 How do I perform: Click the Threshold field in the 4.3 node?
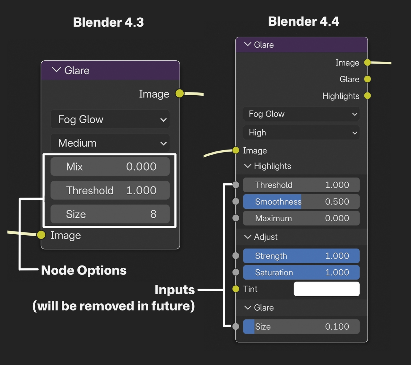coord(110,190)
